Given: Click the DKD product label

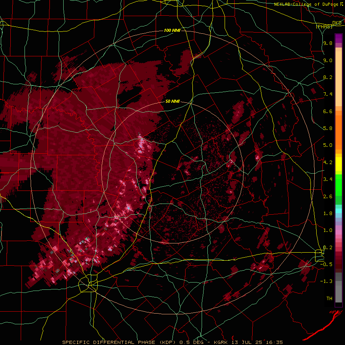Looking at the screenshot, I should (x=337, y=23).
